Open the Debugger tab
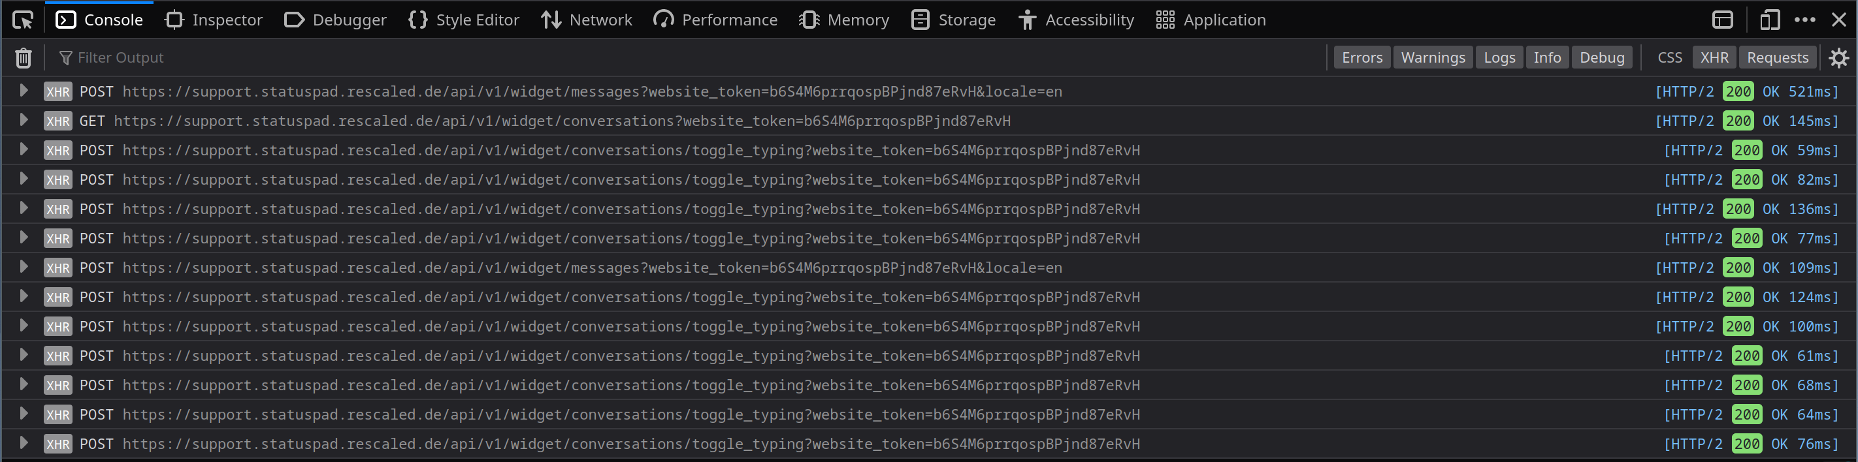 pos(334,20)
